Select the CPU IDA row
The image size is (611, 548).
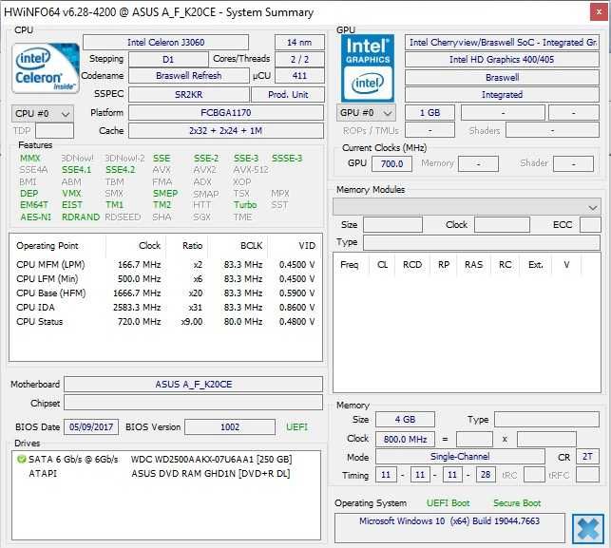coord(165,308)
